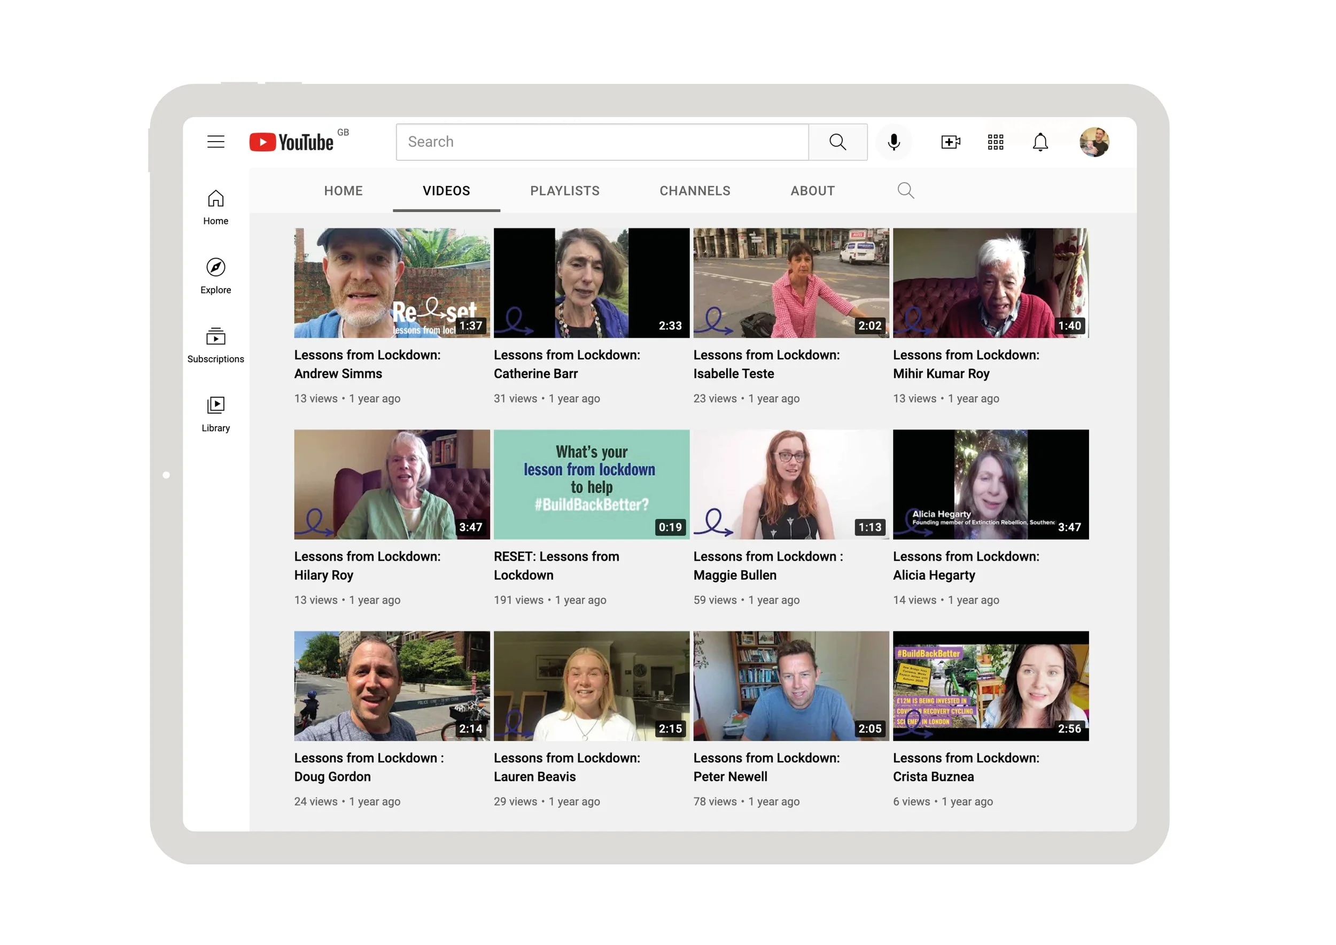Image resolution: width=1336 pixels, height=945 pixels.
Task: Switch to the Playlists tab
Action: click(564, 191)
